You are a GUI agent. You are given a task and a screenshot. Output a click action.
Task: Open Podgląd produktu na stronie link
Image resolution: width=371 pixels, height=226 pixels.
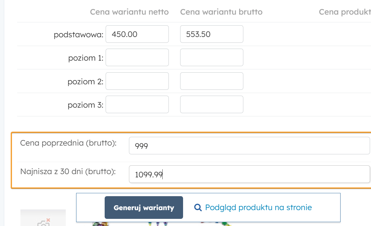tap(258, 208)
